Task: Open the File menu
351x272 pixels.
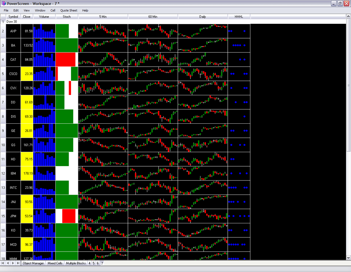Action: [x=6, y=11]
